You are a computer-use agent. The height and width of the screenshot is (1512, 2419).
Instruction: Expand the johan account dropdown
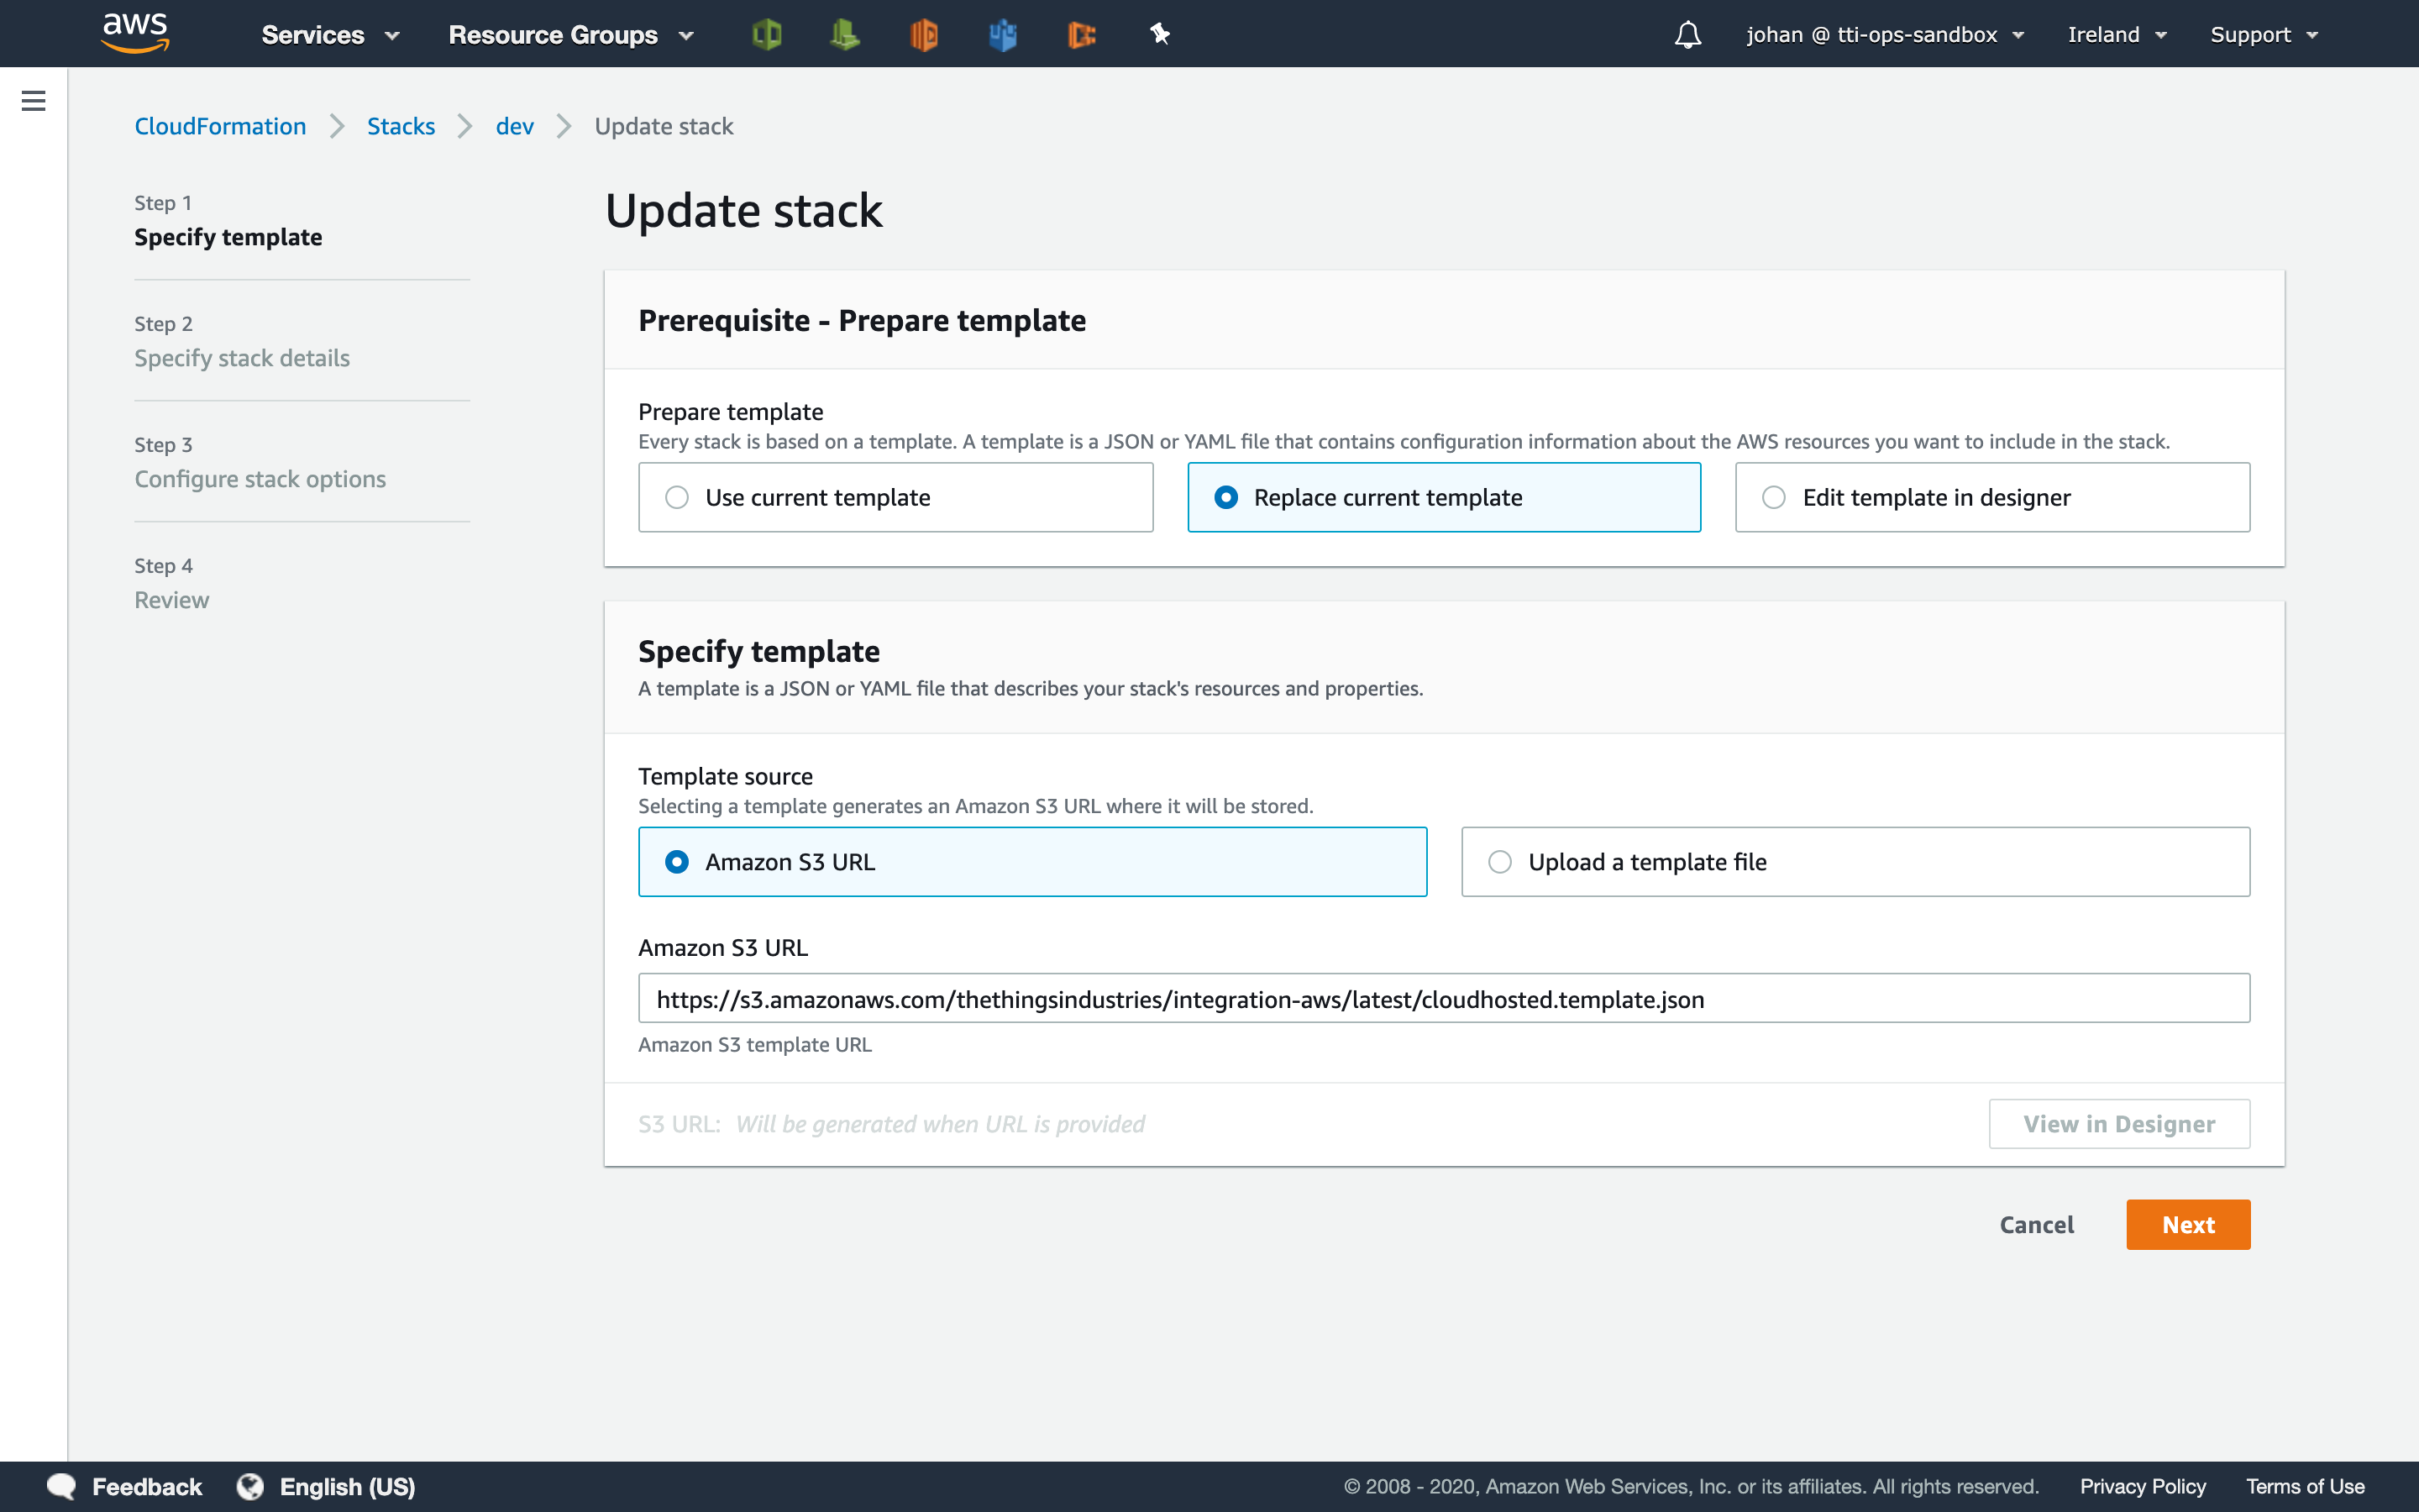(1886, 33)
